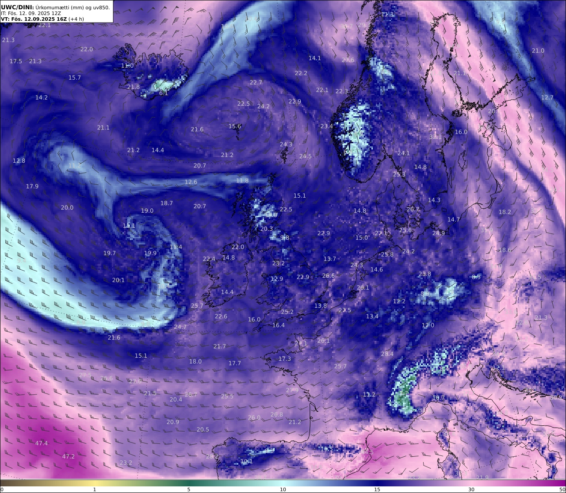The width and height of the screenshot is (566, 493).
Task: Click the 14.3 value label
Action: (x=434, y=200)
